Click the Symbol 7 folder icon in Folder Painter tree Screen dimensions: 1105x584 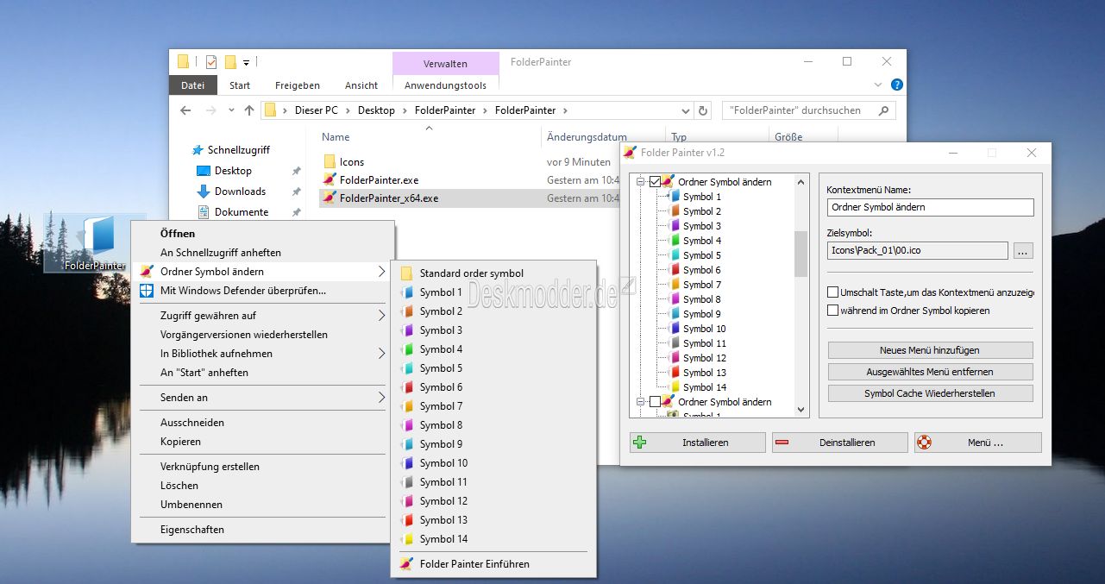pyautogui.click(x=675, y=285)
